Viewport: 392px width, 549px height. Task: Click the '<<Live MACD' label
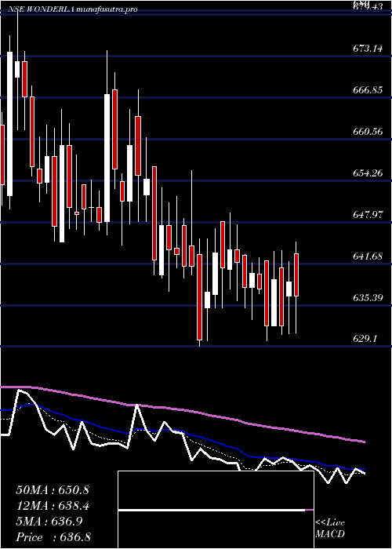click(x=330, y=529)
